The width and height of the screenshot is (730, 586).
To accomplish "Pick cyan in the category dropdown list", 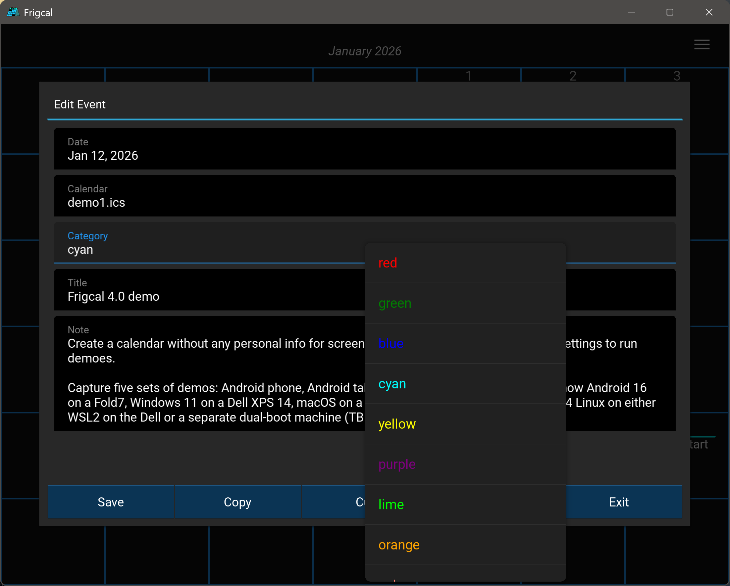I will [x=465, y=384].
